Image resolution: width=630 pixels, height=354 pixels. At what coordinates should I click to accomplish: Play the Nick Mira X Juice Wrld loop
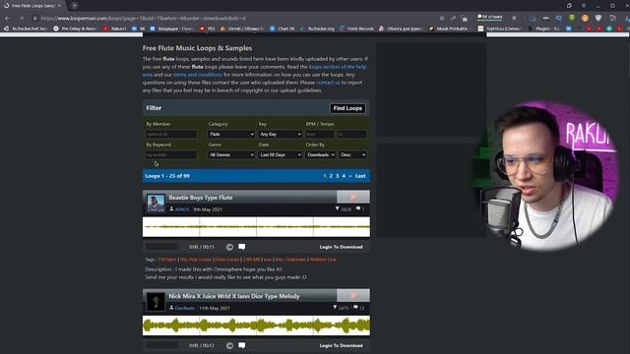pos(353,296)
